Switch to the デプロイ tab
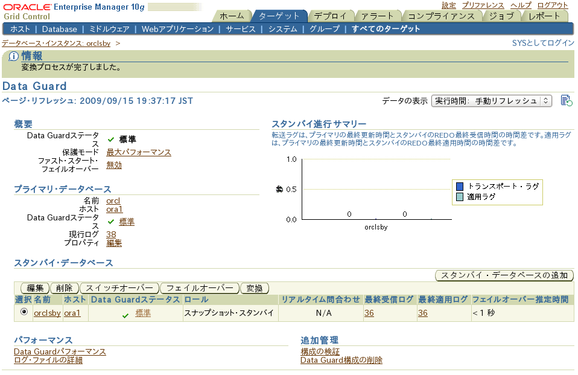Screen dimensions: 578x375 coord(331,16)
